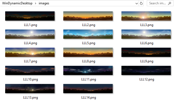
Task: Click the file name LLL10.png
Action: (x=31, y=79)
